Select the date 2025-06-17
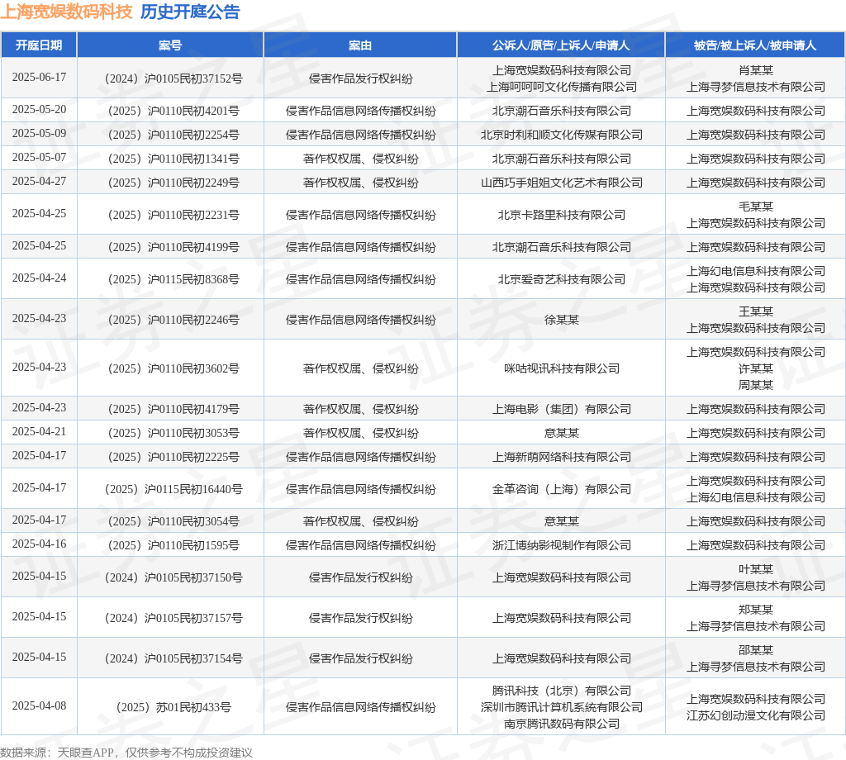This screenshot has height=760, width=846. pyautogui.click(x=40, y=77)
